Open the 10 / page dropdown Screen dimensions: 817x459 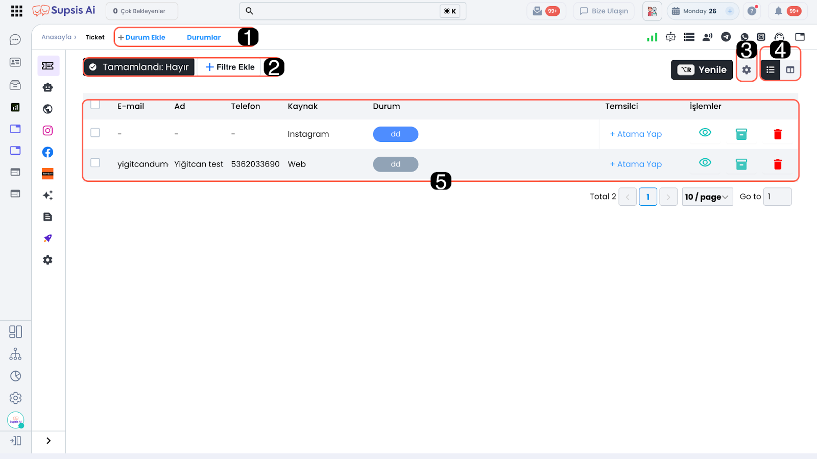707,197
